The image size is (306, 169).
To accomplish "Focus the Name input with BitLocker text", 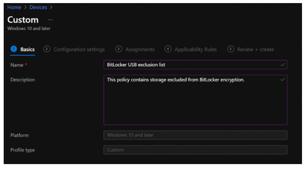I will [x=191, y=65].
